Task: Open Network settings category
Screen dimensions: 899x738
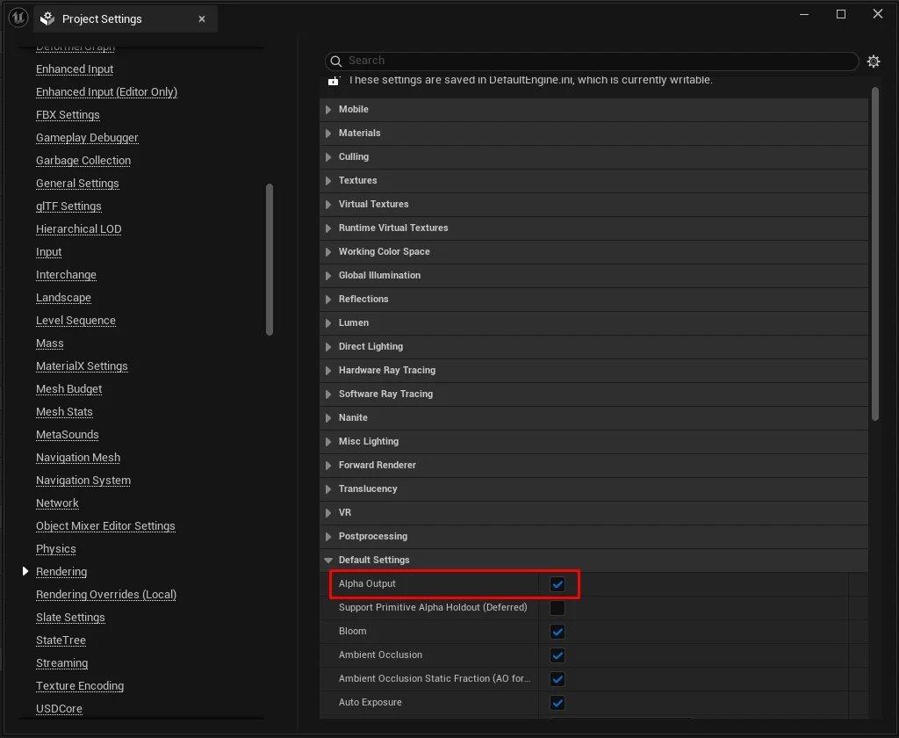Action: 57,503
